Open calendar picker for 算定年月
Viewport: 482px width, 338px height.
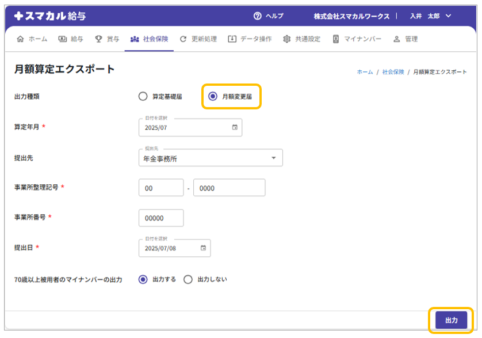pyautogui.click(x=235, y=127)
